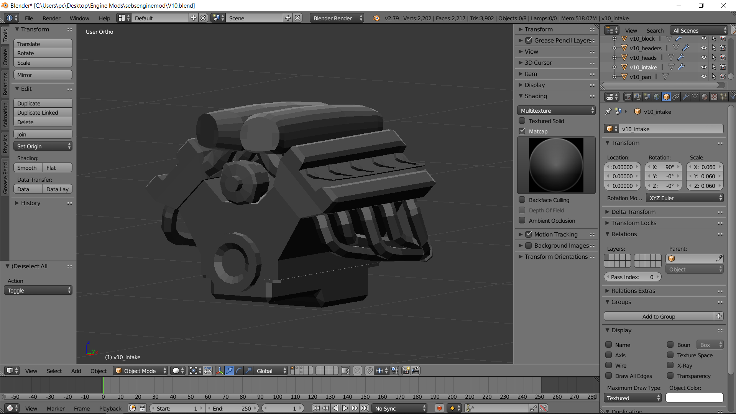Open the Render menu
The height and width of the screenshot is (414, 736).
(x=51, y=18)
